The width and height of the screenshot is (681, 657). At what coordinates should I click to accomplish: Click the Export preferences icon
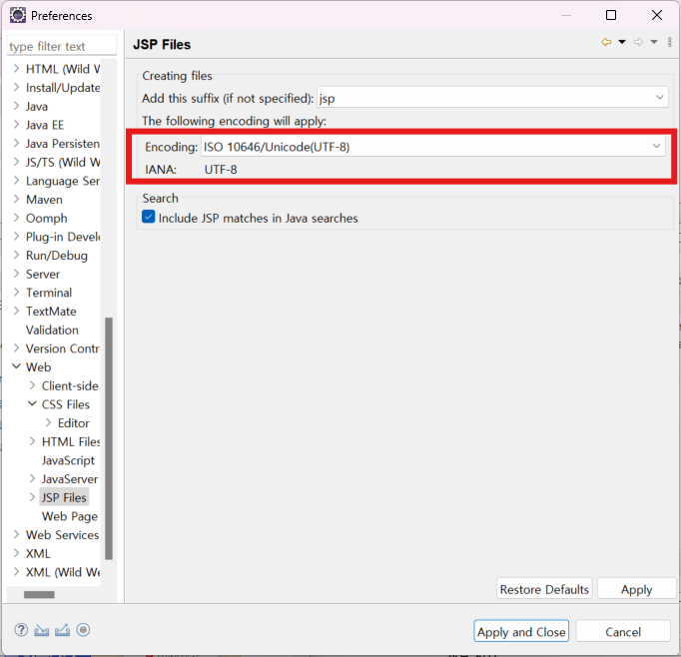coord(62,630)
